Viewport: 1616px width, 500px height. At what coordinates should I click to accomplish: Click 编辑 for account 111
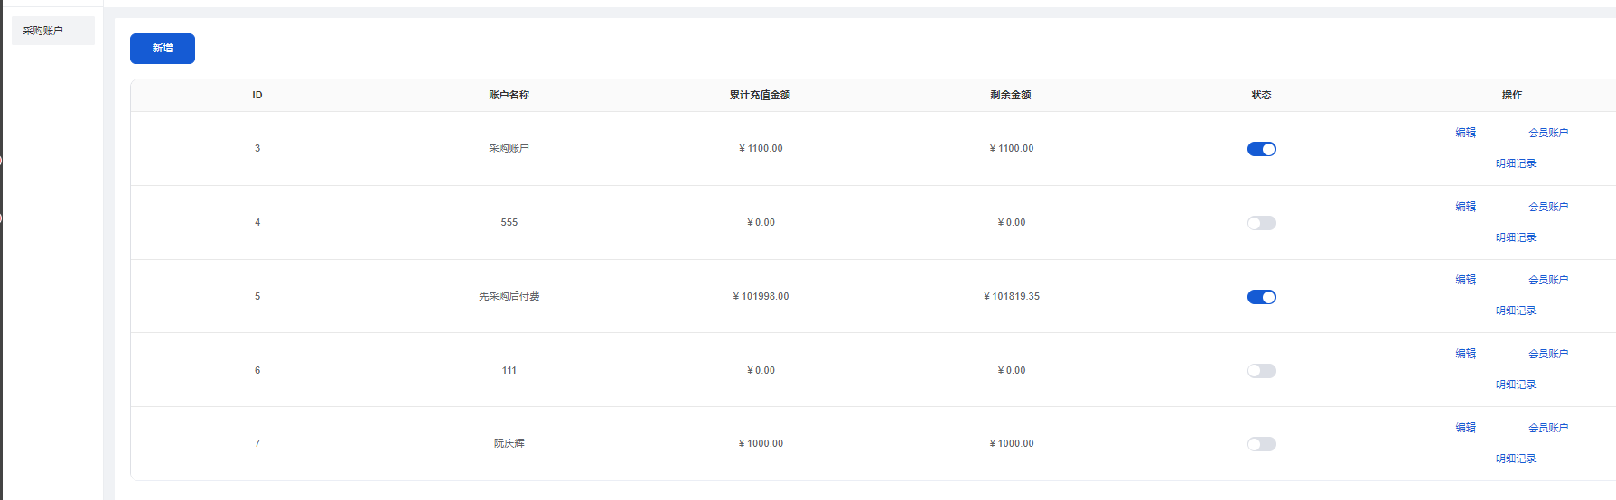pyautogui.click(x=1465, y=354)
